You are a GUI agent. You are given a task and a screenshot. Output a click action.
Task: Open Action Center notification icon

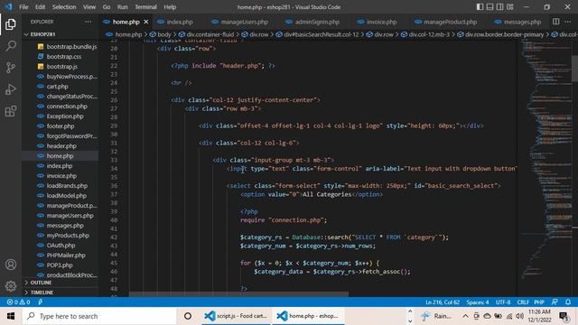coord(564,316)
